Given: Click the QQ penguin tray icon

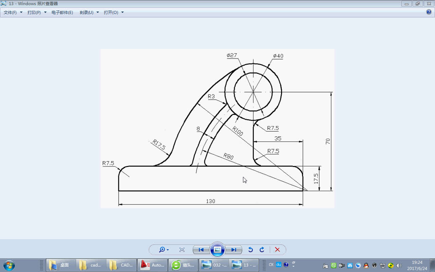Looking at the screenshot, I should click(x=366, y=266).
